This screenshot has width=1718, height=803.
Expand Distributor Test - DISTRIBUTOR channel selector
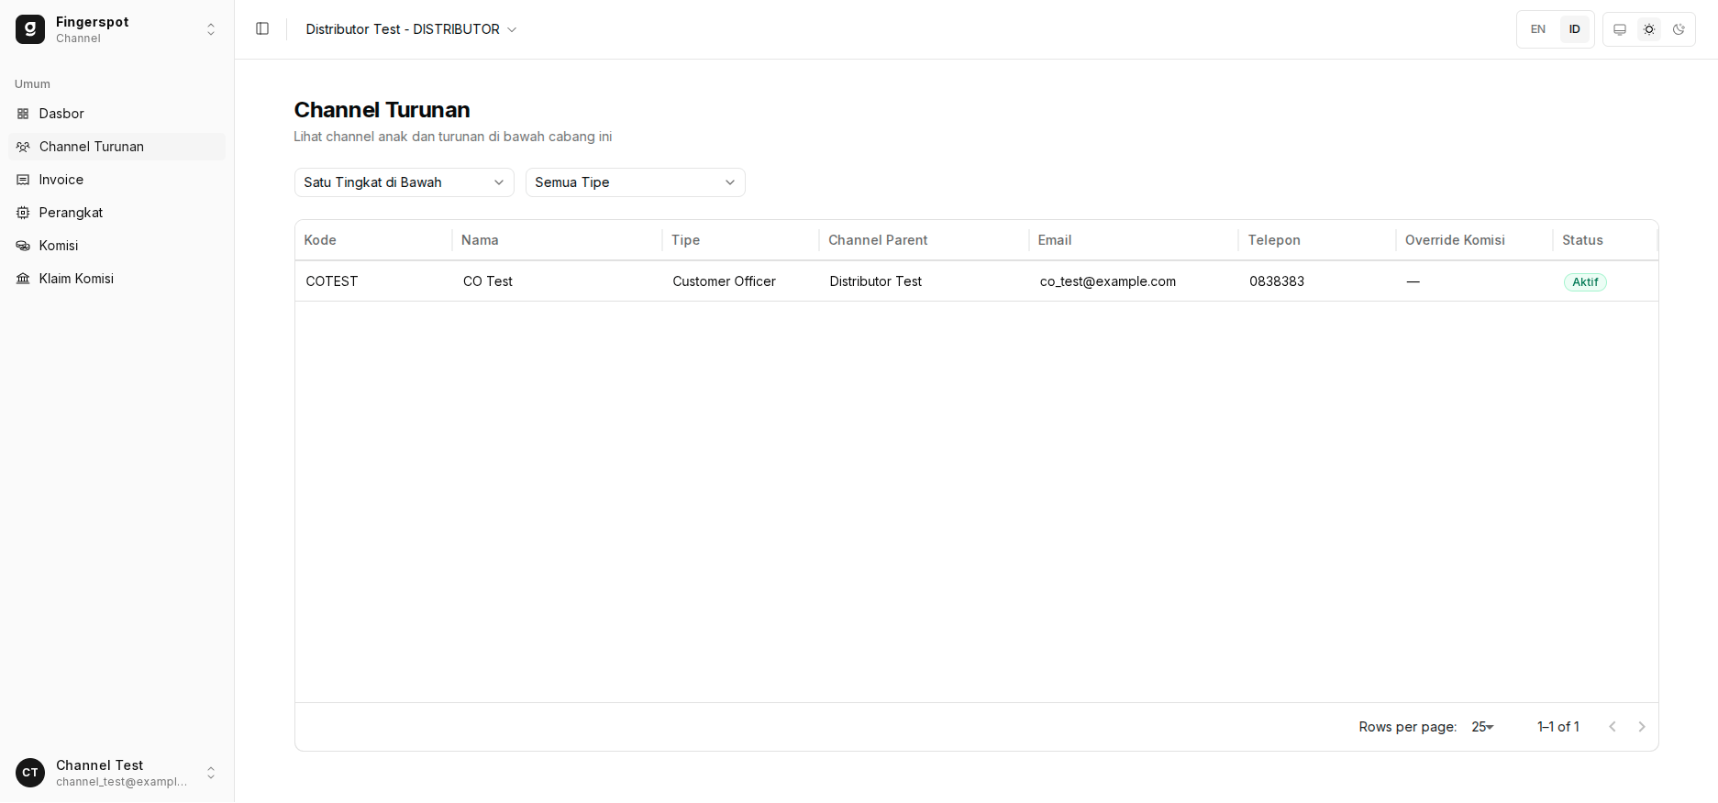pyautogui.click(x=411, y=29)
